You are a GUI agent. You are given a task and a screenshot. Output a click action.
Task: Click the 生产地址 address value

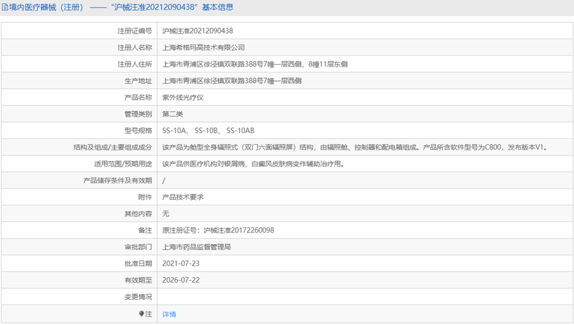[232, 81]
